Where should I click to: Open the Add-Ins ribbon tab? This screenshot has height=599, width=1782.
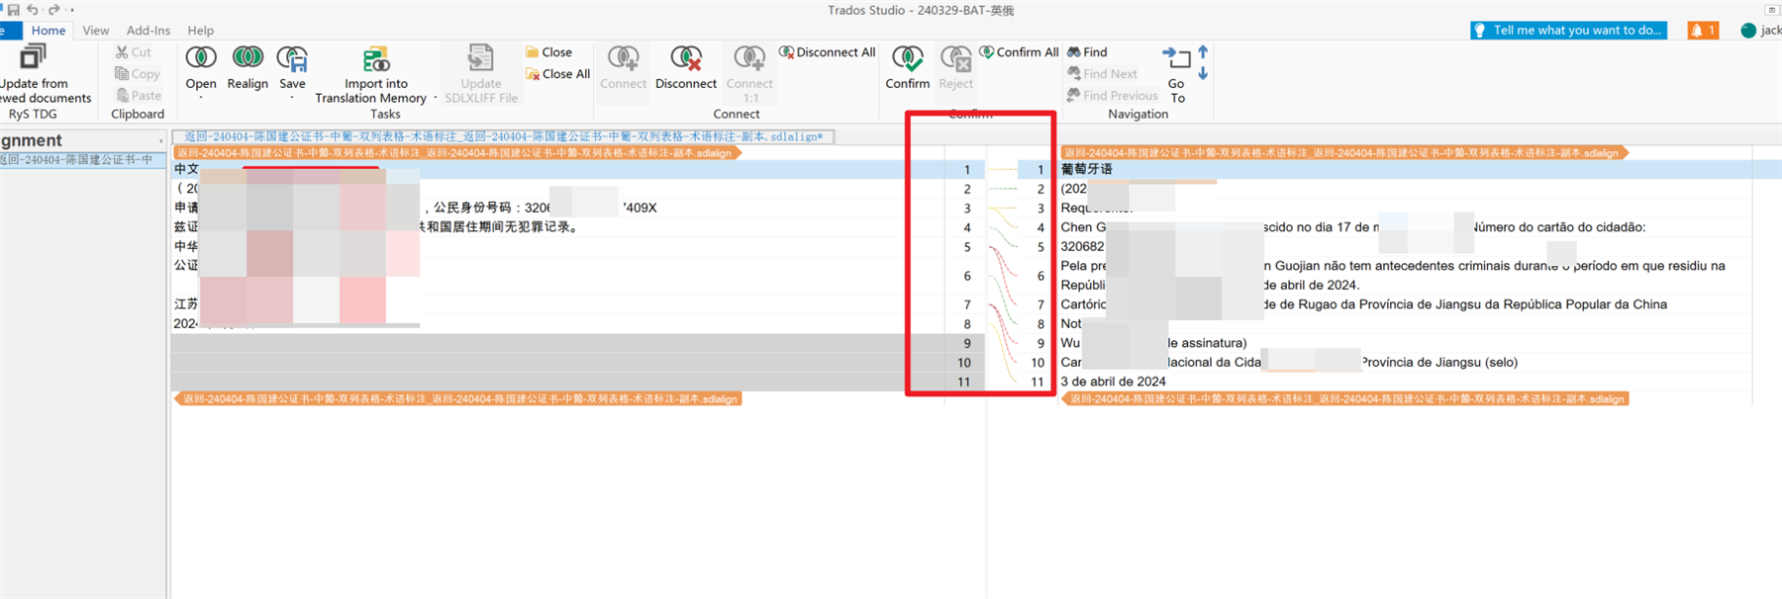(x=148, y=31)
